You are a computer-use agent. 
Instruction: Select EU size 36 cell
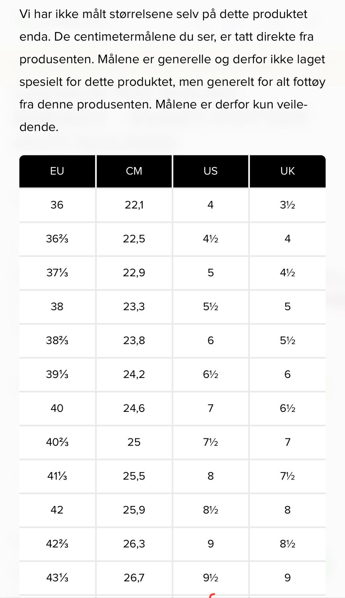pyautogui.click(x=57, y=205)
